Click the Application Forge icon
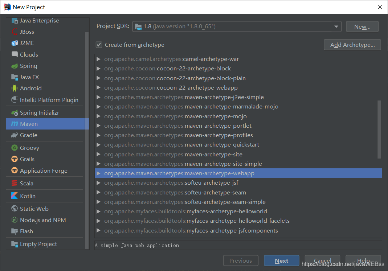The image size is (388, 271). pyautogui.click(x=15, y=171)
